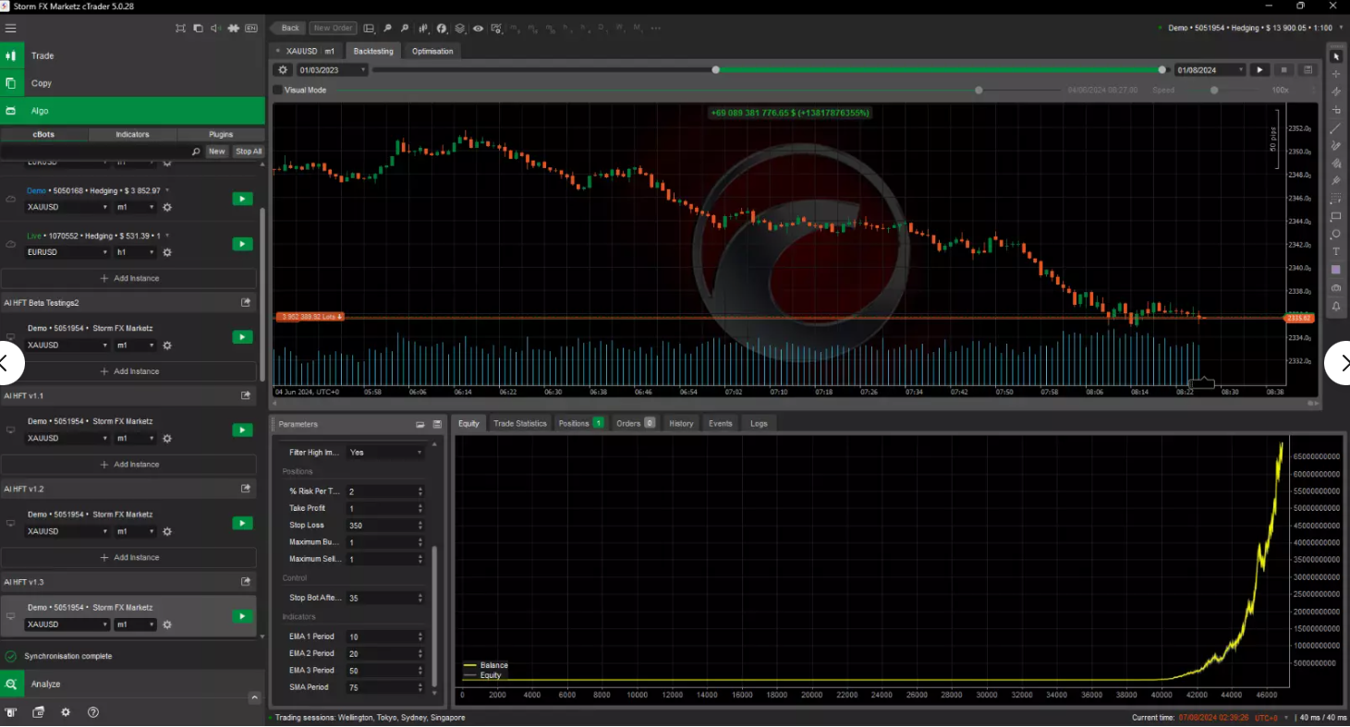Toggle chart objects visibility eye icon
Screen dimensions: 1350x727
tap(478, 29)
